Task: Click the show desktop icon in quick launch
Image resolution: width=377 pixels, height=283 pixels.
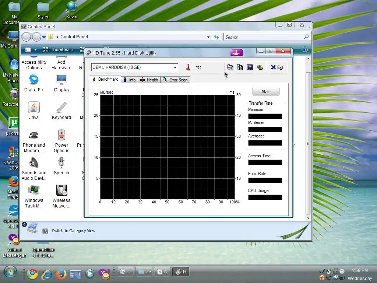Action: tap(75, 274)
